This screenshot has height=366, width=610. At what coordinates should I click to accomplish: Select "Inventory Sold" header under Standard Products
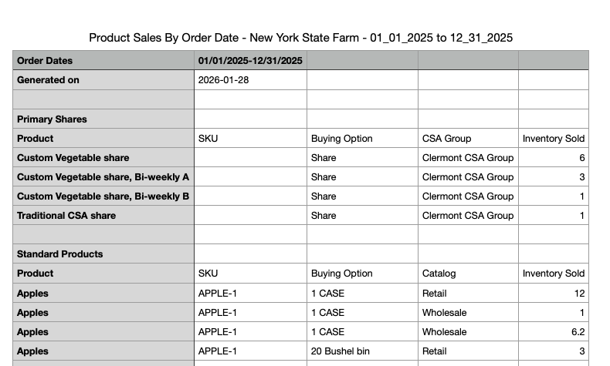553,274
